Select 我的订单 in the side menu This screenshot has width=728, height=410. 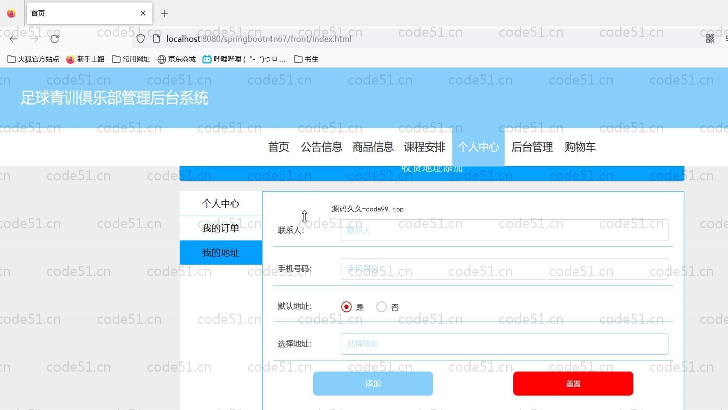click(221, 228)
